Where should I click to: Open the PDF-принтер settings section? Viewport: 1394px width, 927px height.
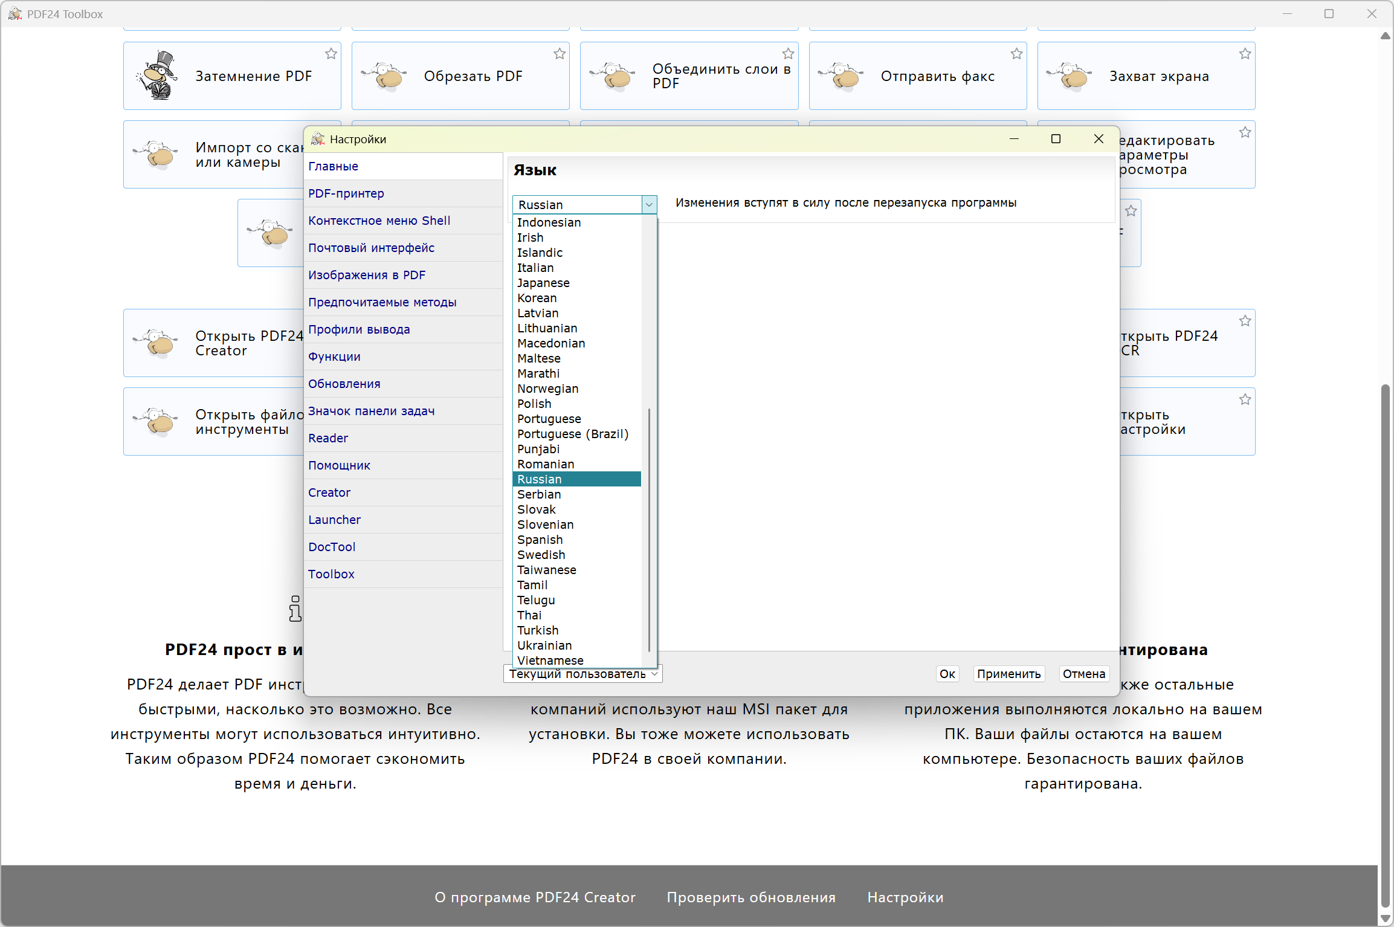click(x=404, y=193)
